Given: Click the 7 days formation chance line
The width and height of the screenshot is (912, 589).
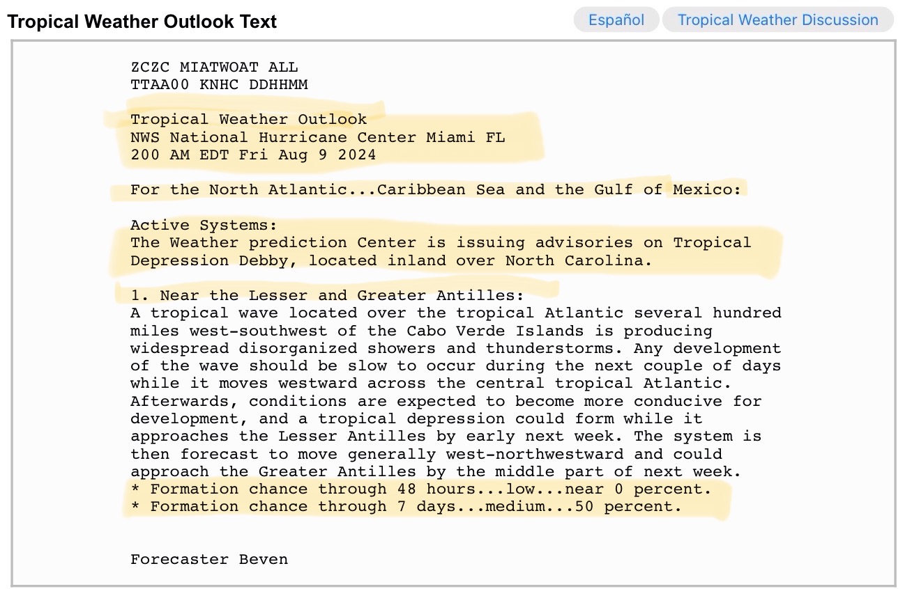Looking at the screenshot, I should point(406,506).
